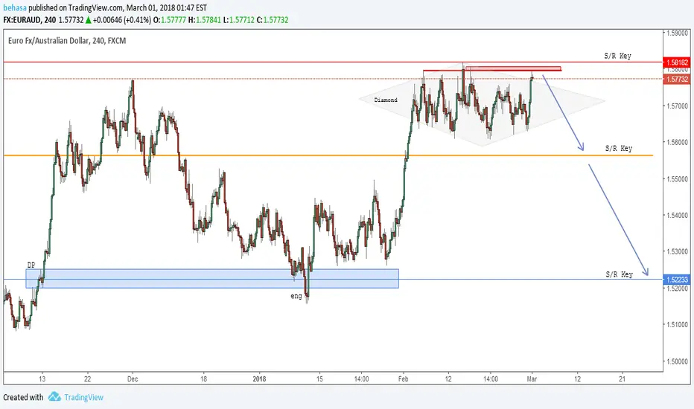Click the 22 date on time axis
This screenshot has width=694, height=409.
coord(88,379)
